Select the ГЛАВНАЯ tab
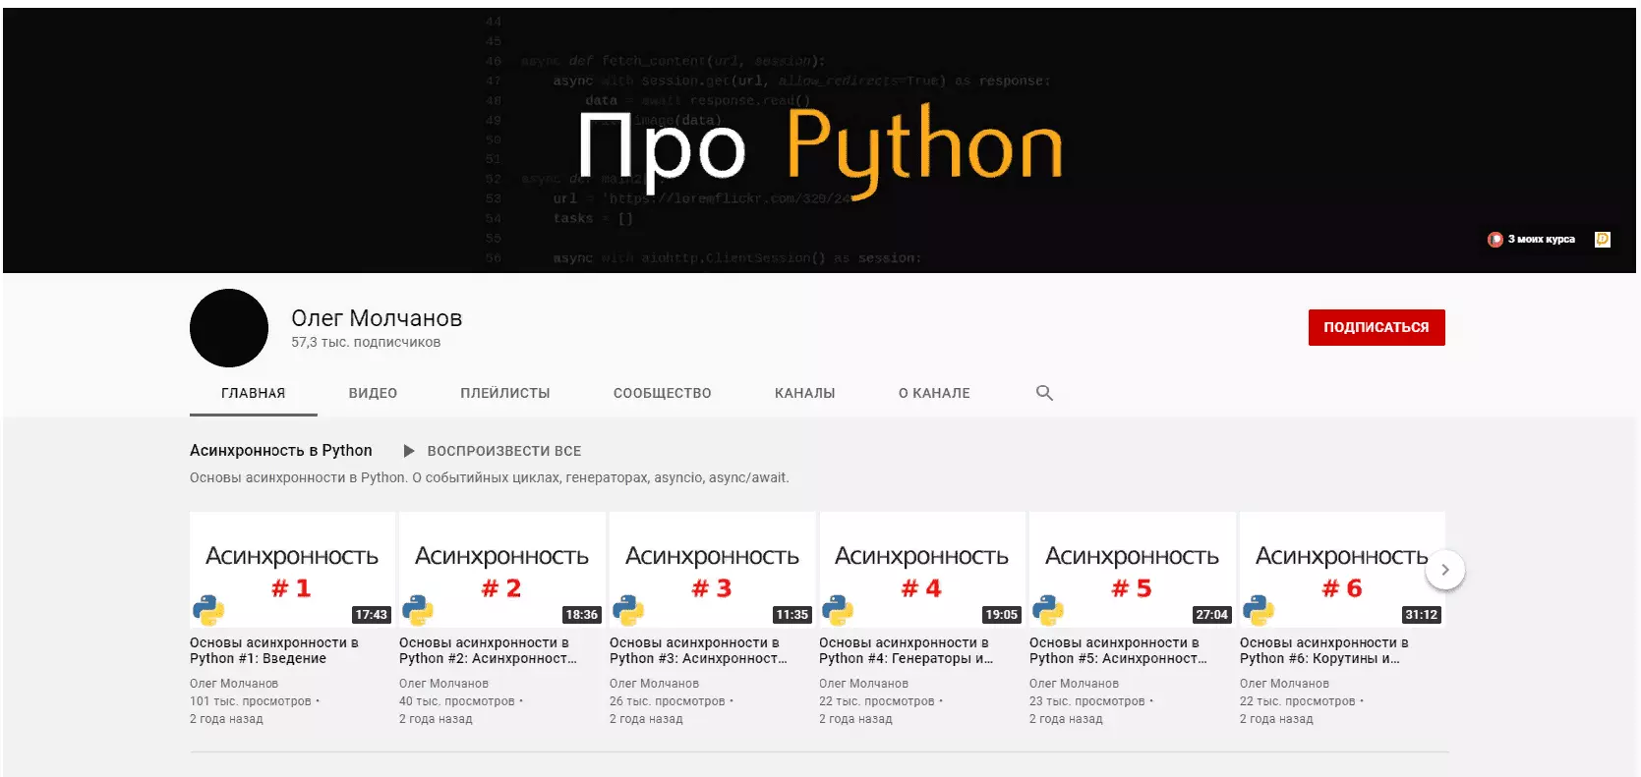1641x777 pixels. click(x=253, y=393)
